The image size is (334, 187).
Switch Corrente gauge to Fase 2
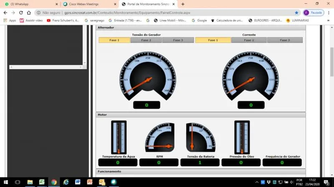click(x=249, y=40)
